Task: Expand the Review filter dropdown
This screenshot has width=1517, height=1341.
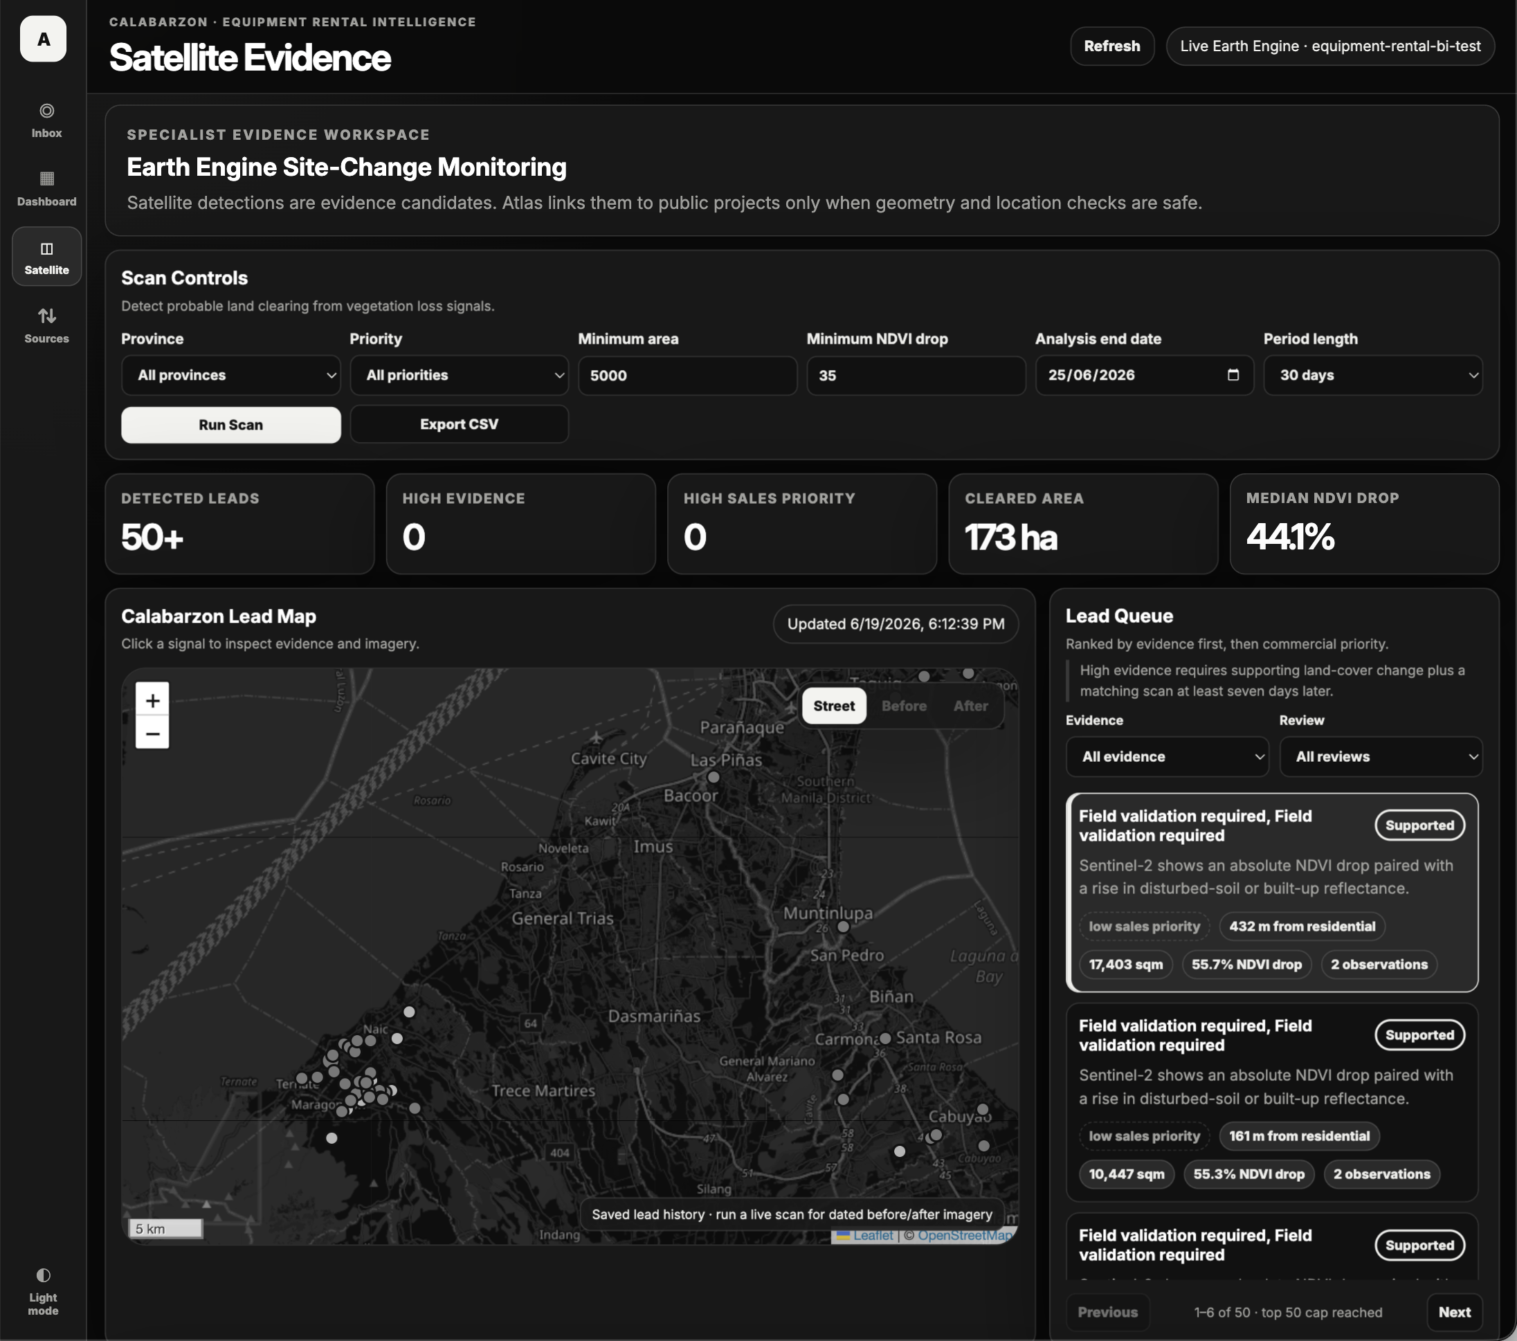Action: 1381,756
